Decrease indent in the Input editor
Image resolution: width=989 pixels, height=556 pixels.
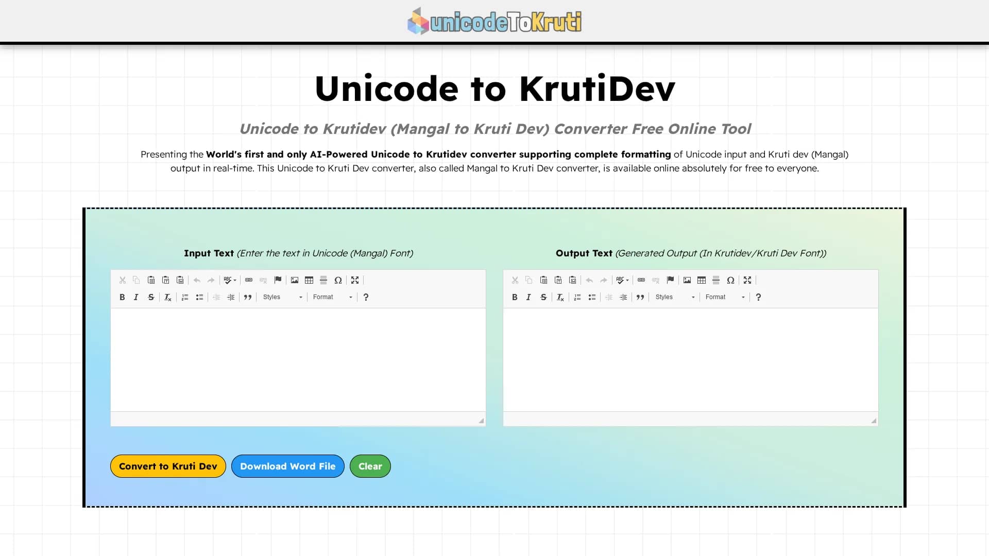pyautogui.click(x=216, y=297)
